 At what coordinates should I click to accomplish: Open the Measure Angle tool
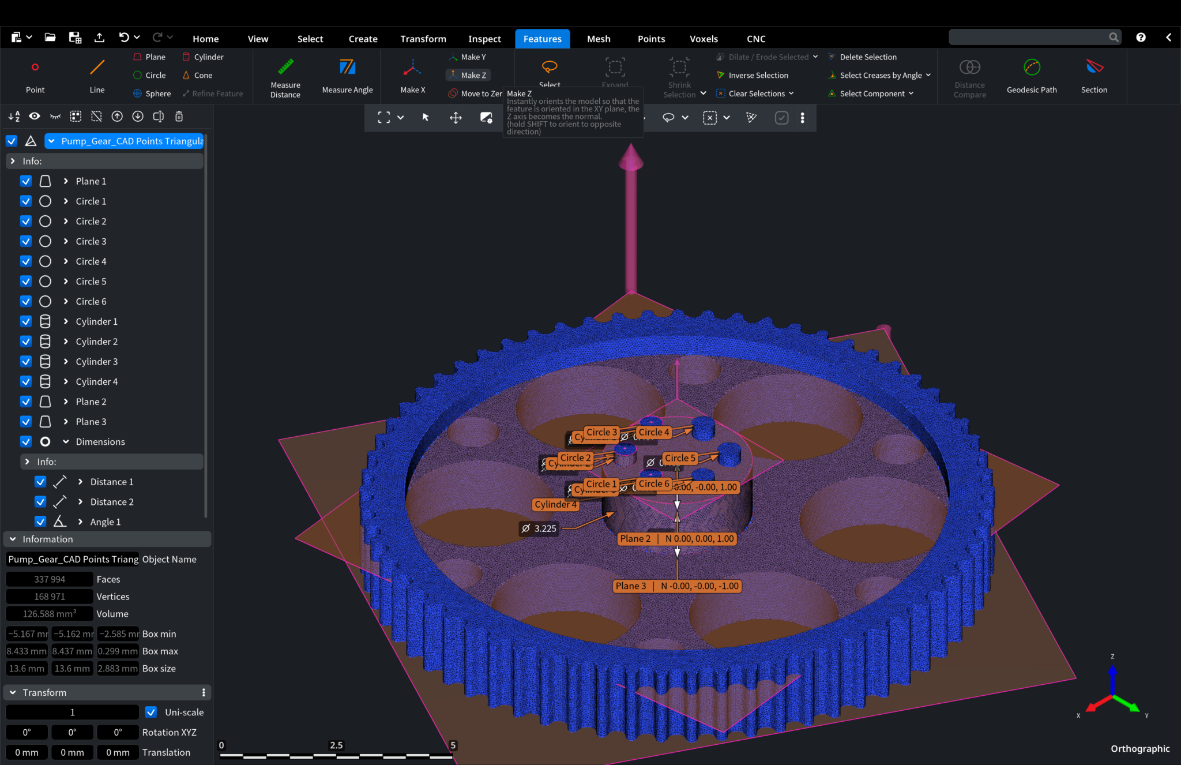coord(347,76)
